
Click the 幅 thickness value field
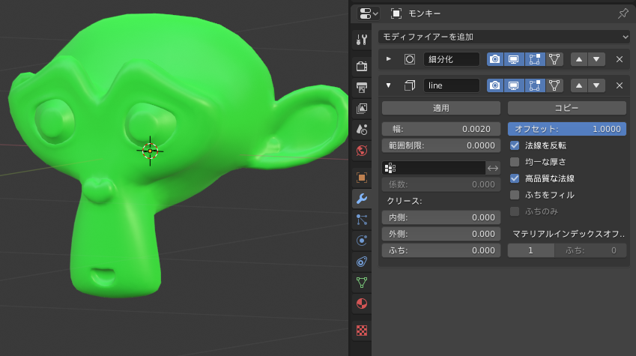pos(441,129)
